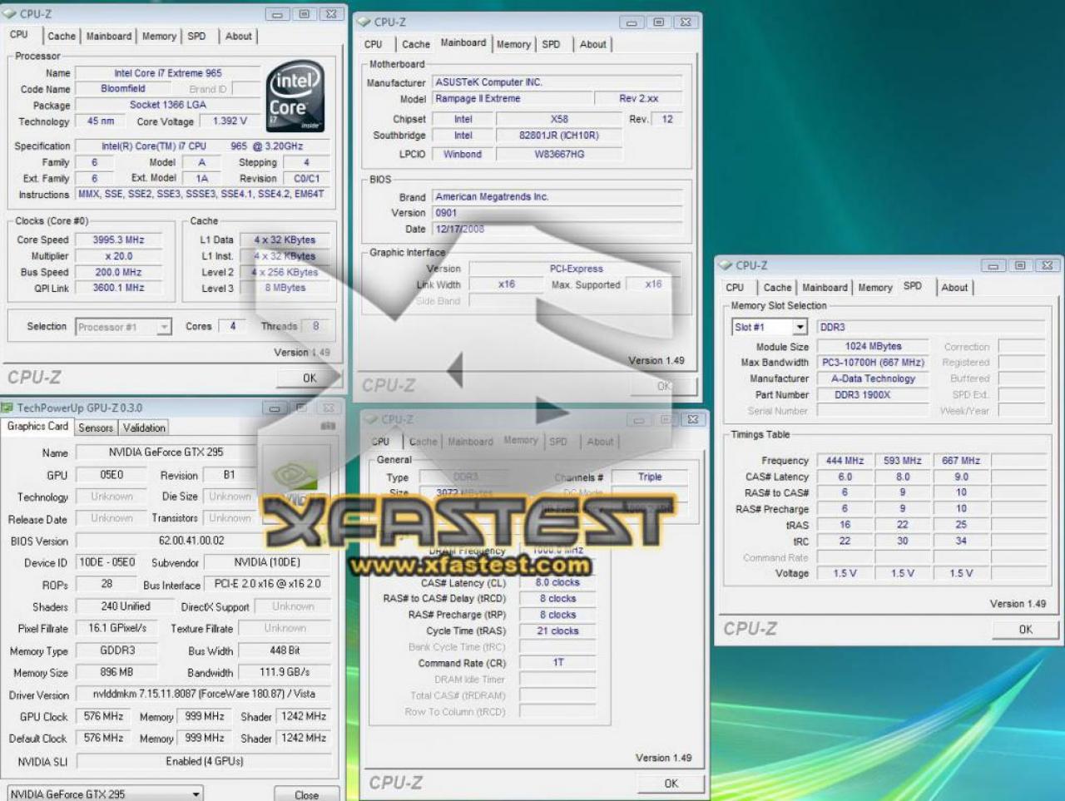The height and width of the screenshot is (801, 1065).
Task: Click the manufacturer 'ASUSTeK Computer INC.' field
Action: 557,82
